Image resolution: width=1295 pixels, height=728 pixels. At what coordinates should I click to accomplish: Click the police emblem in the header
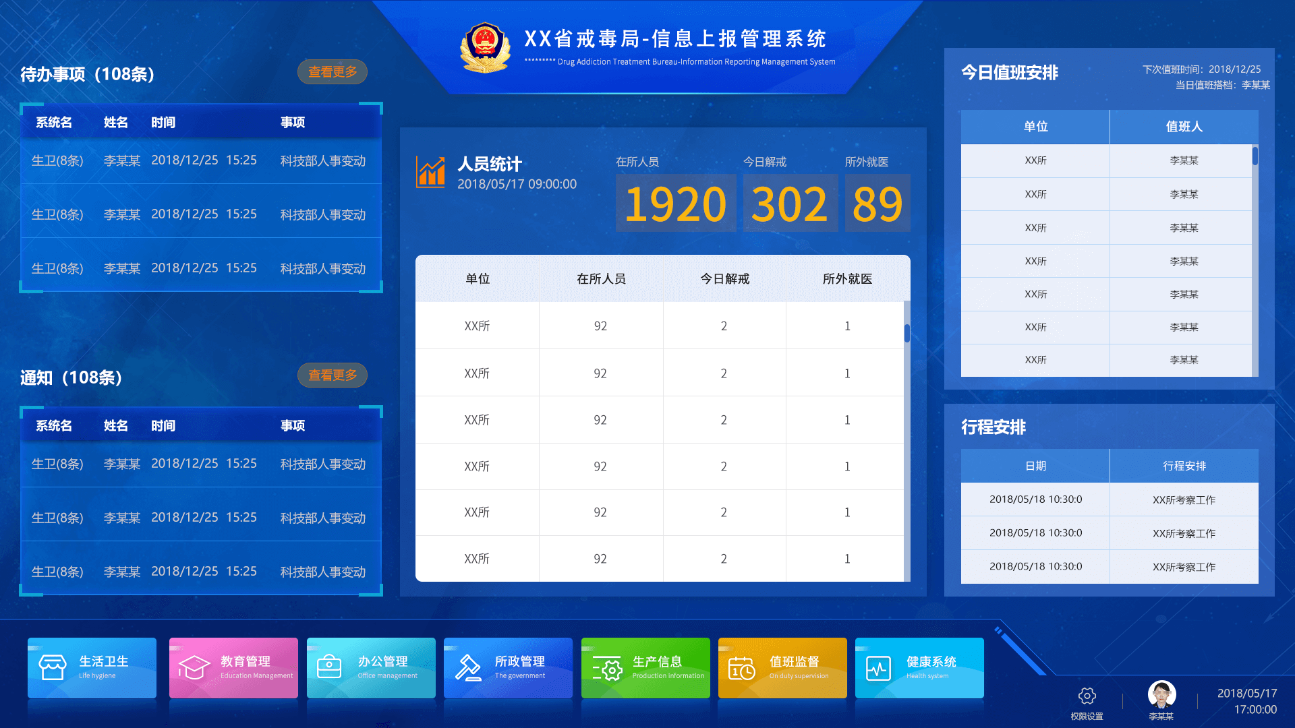[x=484, y=46]
